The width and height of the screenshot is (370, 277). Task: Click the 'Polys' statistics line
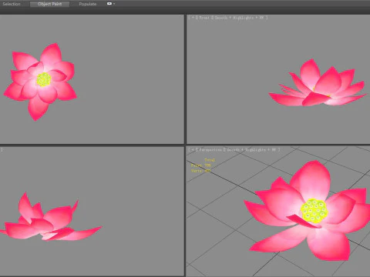tap(201, 165)
